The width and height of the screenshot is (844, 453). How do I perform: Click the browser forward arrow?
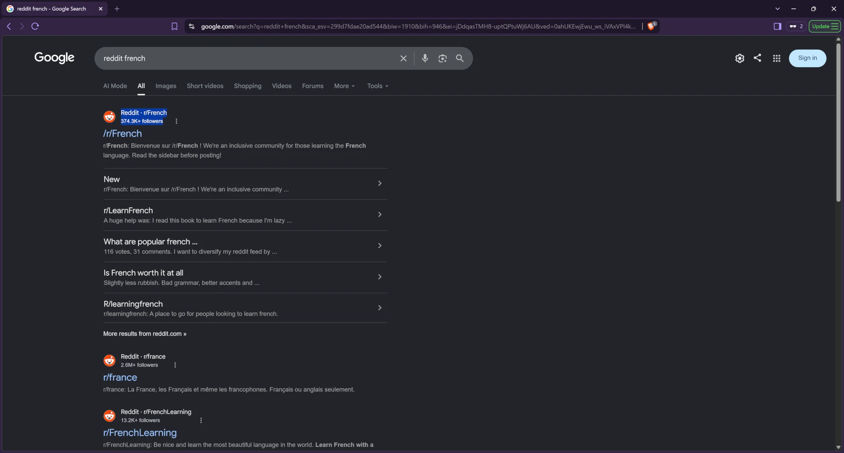[x=22, y=26]
